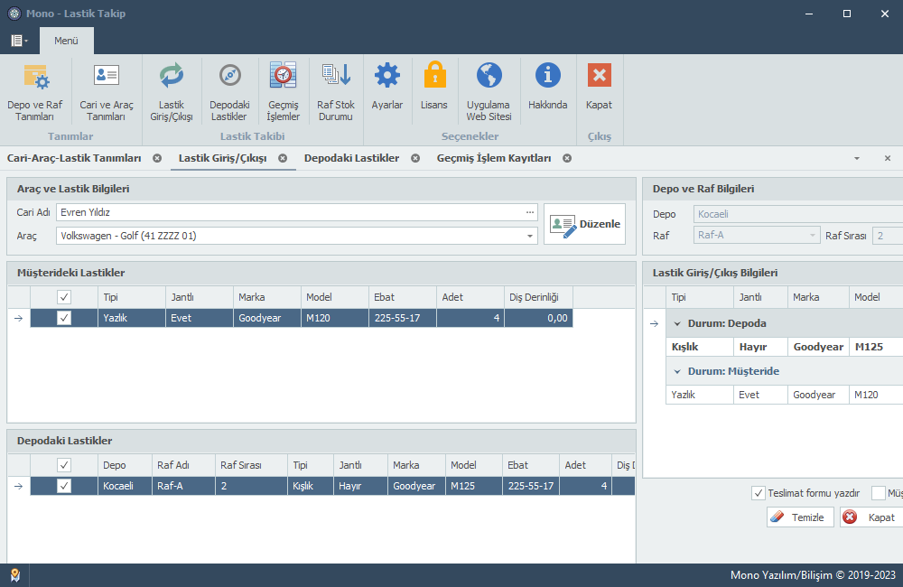Collapse the Durum: Müşteride group

coord(678,371)
